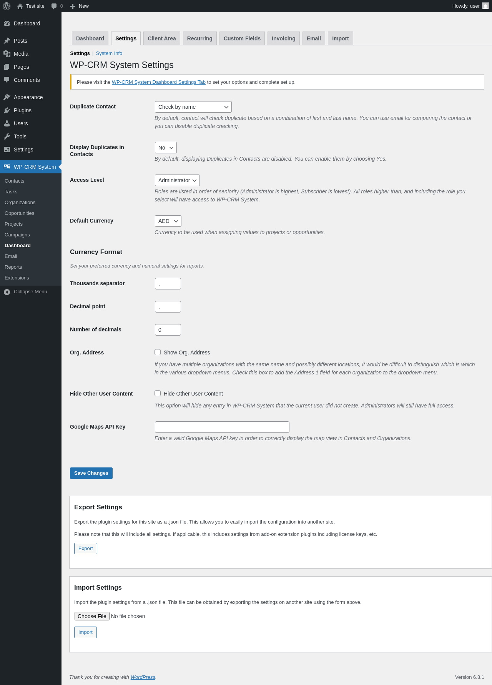
Task: Open the Display Duplicates in Contacts dropdown
Action: point(166,148)
